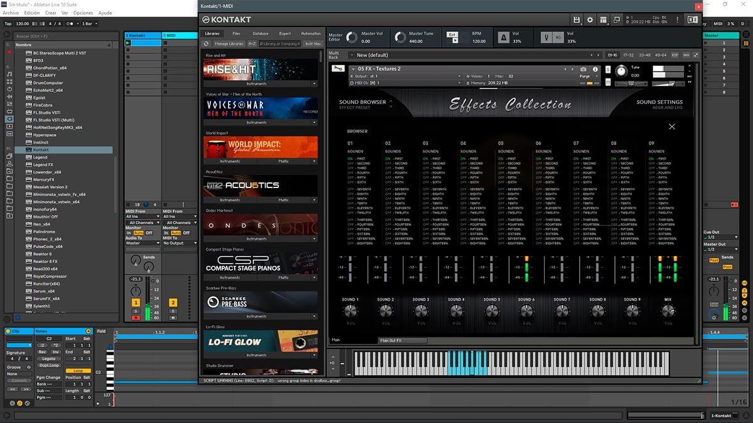Click Legato button in clip notes
The height and width of the screenshot is (423, 753).
pyautogui.click(x=49, y=357)
